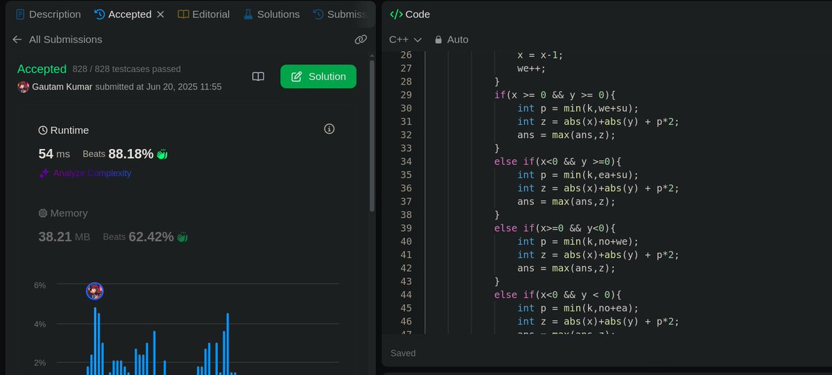Click the tallest bar beneath the avatar marker

tap(95, 340)
